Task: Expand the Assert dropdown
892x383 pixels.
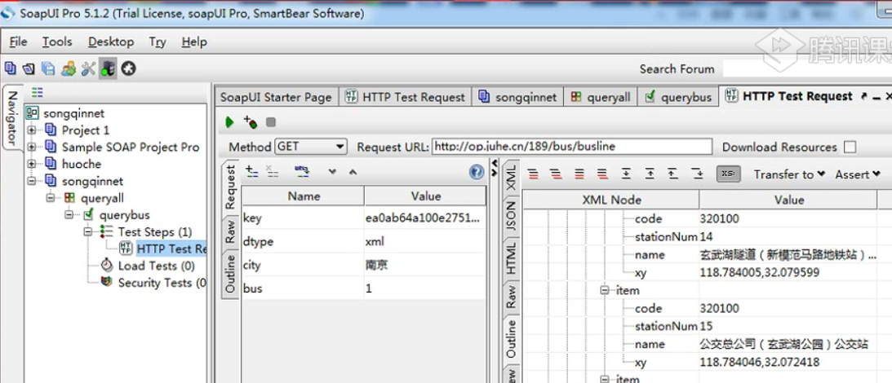Action: point(857,174)
